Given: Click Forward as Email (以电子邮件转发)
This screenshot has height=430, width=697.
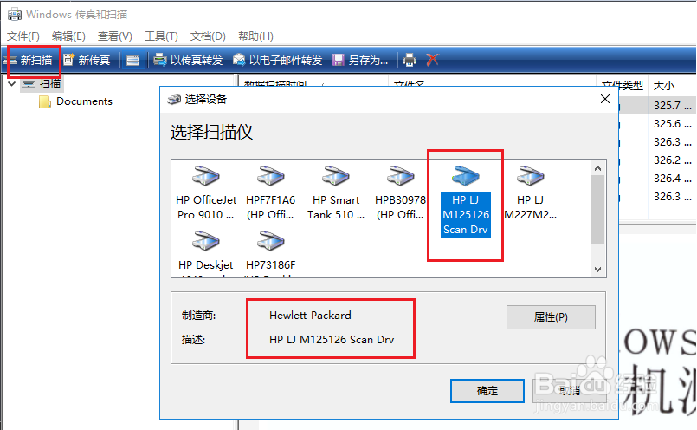Looking at the screenshot, I should pyautogui.click(x=277, y=60).
